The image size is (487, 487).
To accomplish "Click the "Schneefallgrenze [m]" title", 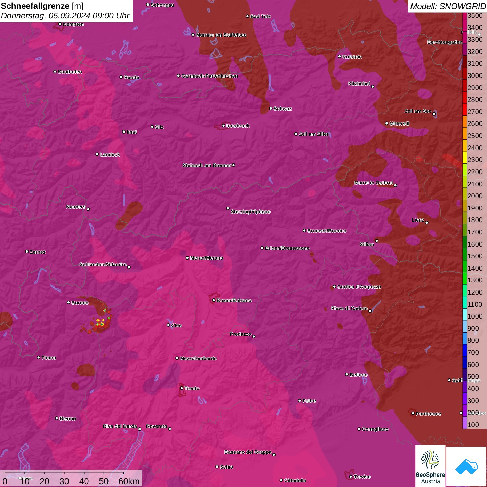I will [x=42, y=6].
